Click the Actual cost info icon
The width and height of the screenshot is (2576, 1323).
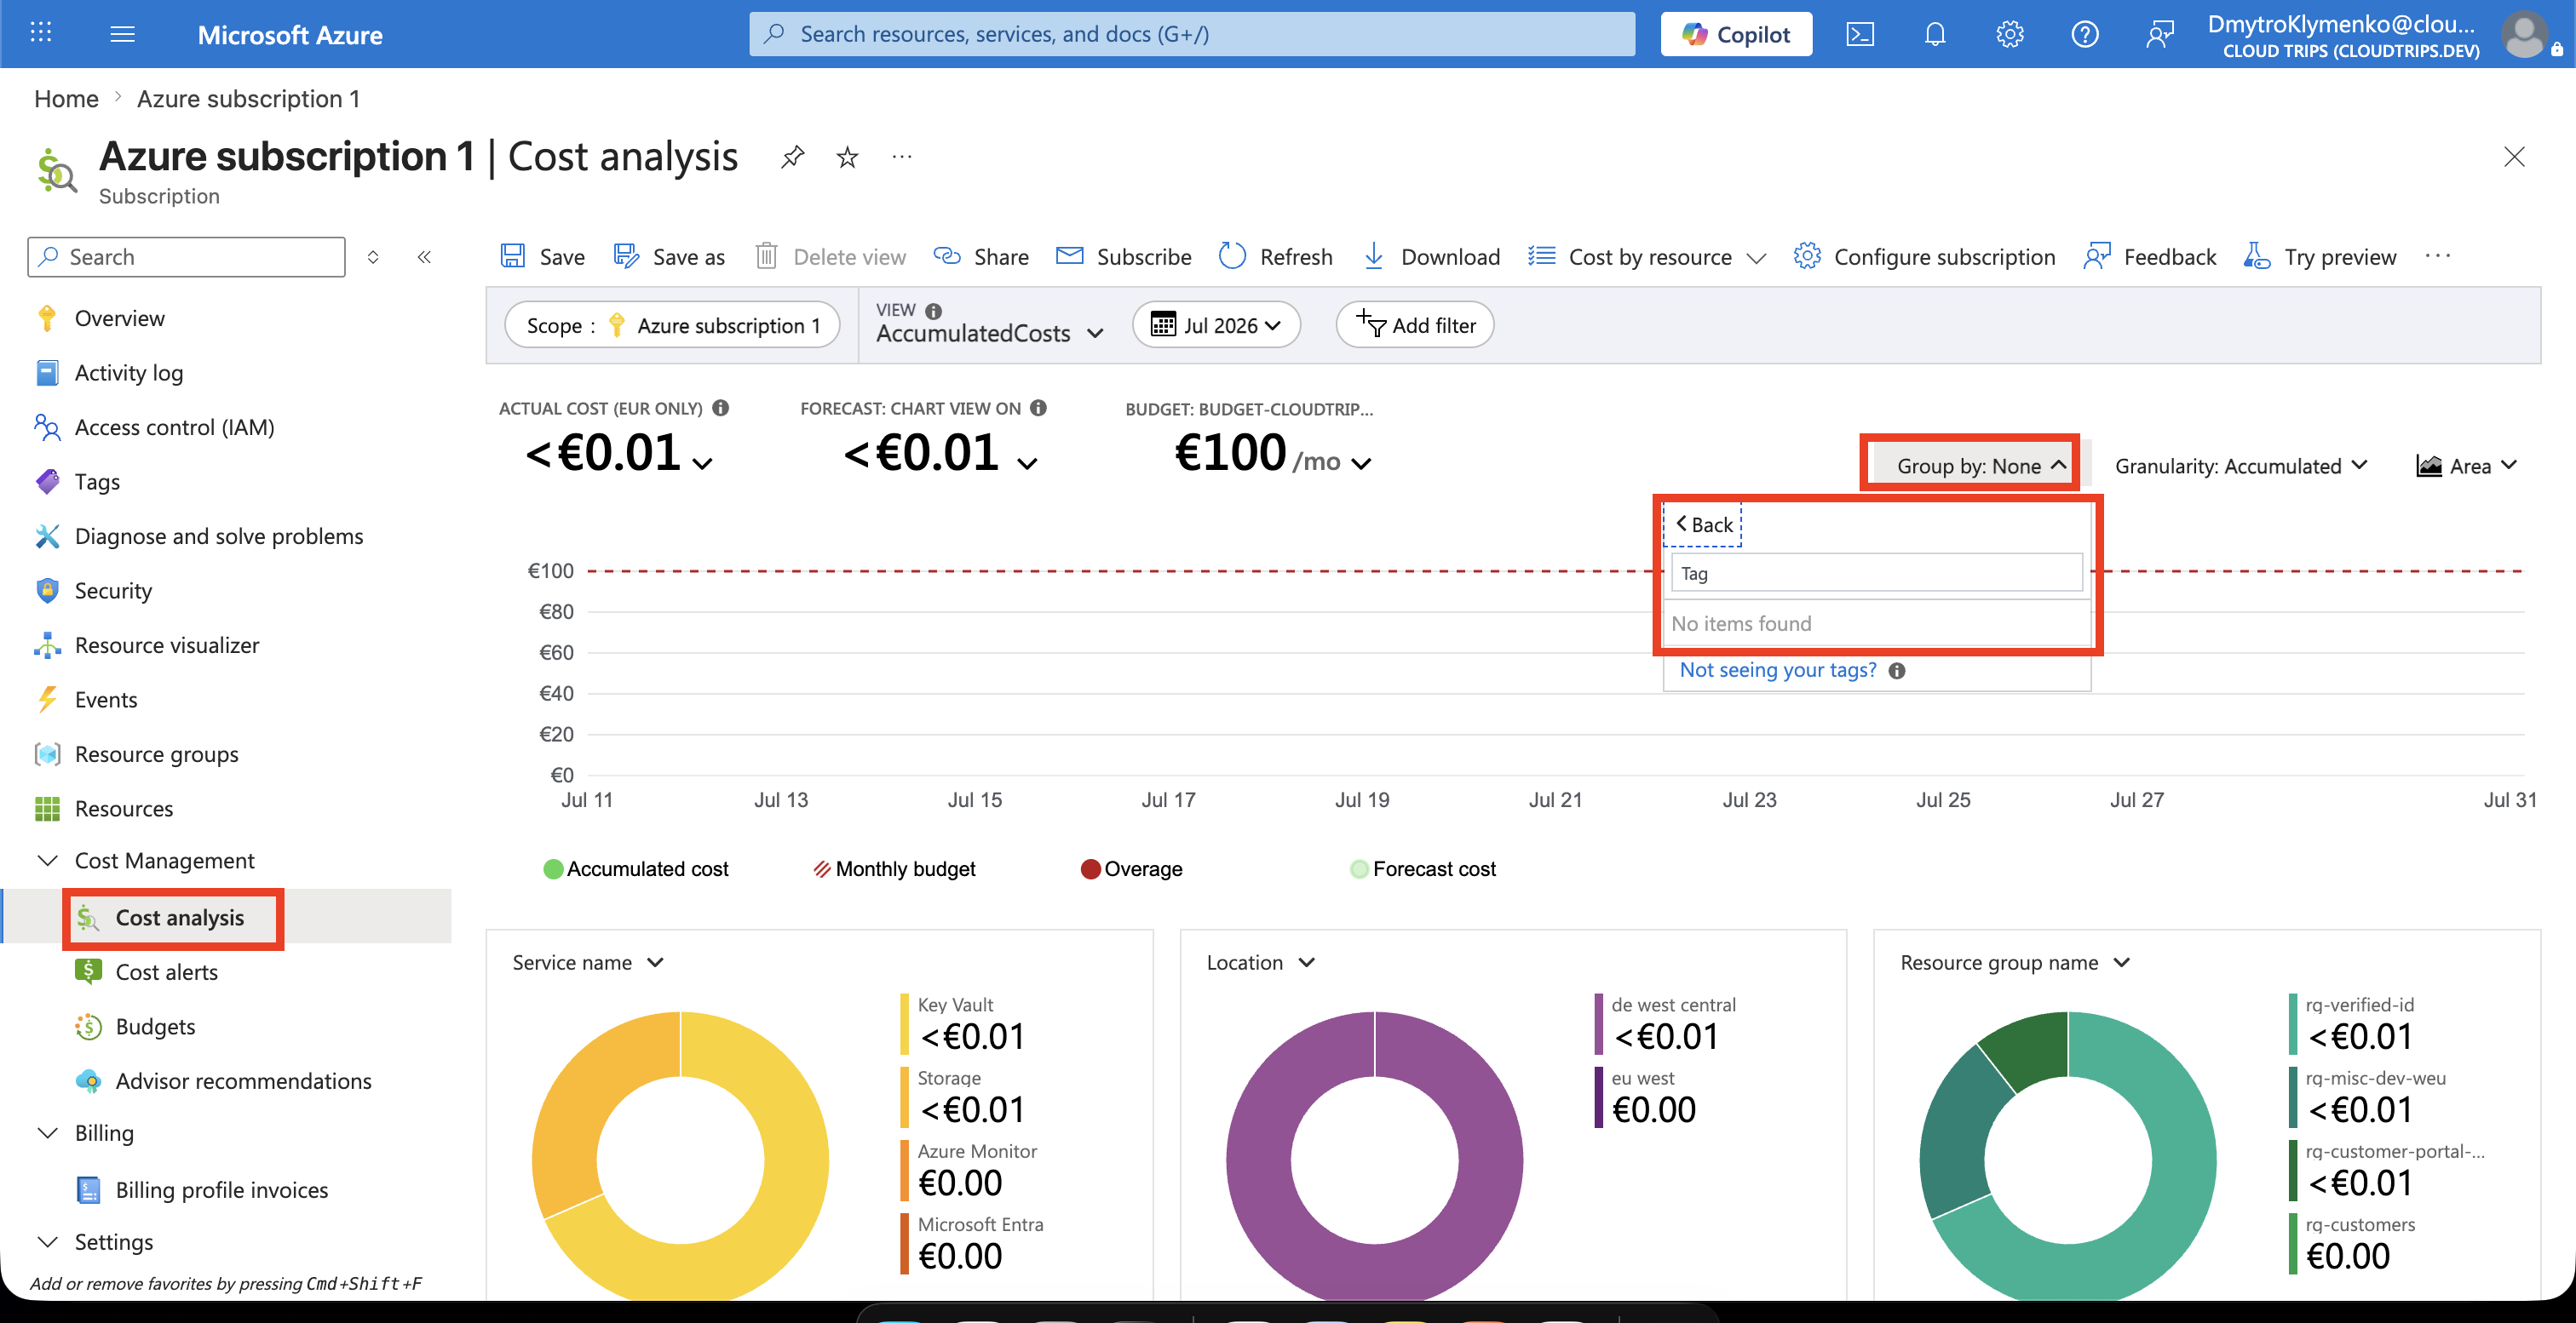click(x=721, y=408)
